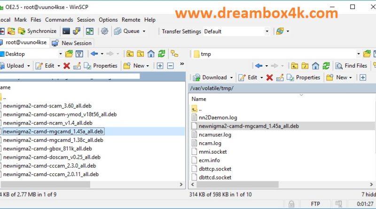Click the local open directory folder icon

(x=69, y=54)
